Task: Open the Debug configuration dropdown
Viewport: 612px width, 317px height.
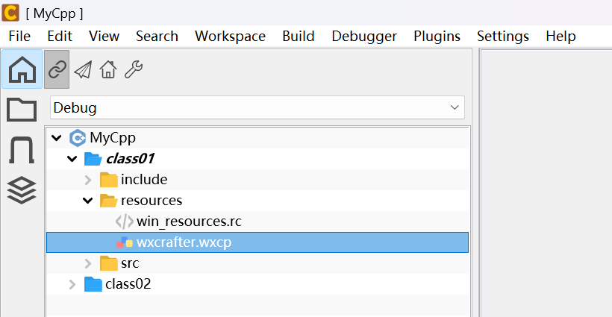Action: click(257, 107)
